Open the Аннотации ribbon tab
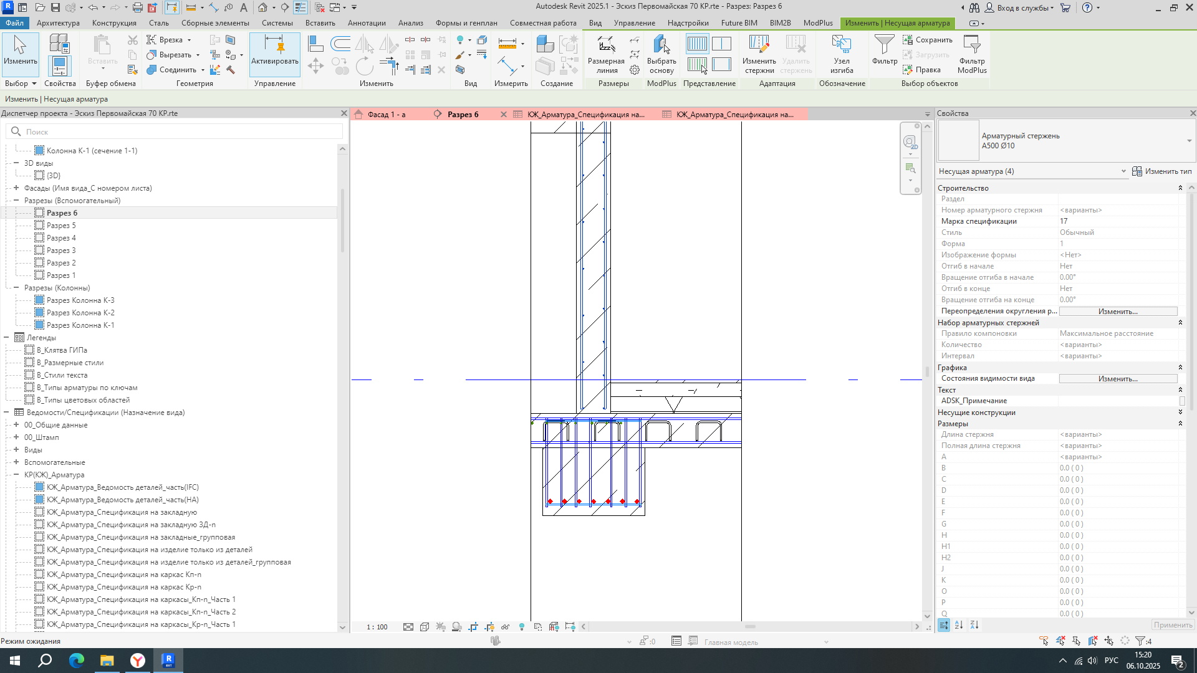This screenshot has height=673, width=1197. click(x=367, y=23)
